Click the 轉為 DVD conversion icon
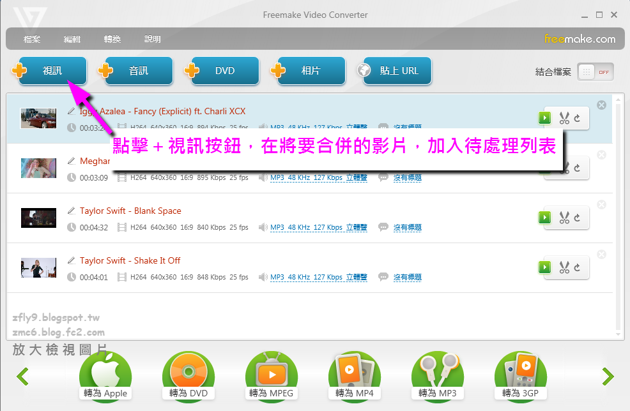Screen dimensions: 630x411 tap(188, 376)
